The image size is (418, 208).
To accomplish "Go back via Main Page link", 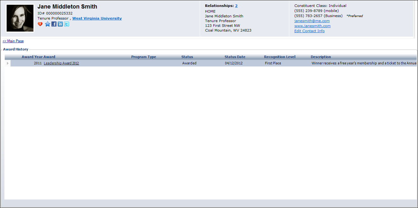I will pyautogui.click(x=13, y=41).
